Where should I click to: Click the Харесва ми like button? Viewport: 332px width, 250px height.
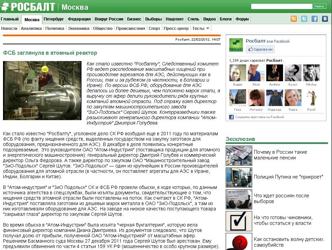coord(260,49)
